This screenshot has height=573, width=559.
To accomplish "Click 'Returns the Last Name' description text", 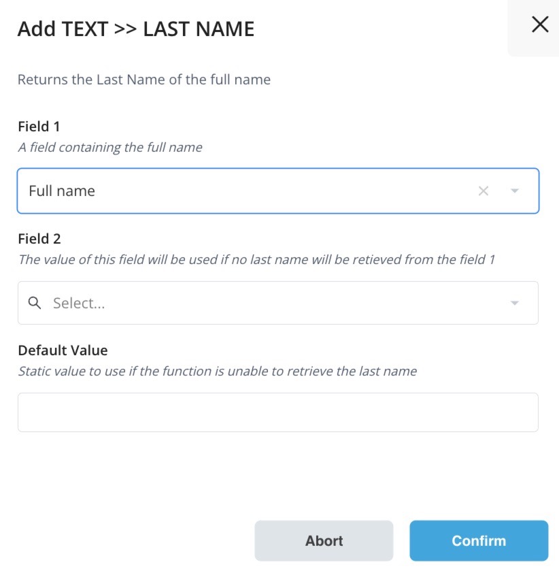I will coord(92,80).
